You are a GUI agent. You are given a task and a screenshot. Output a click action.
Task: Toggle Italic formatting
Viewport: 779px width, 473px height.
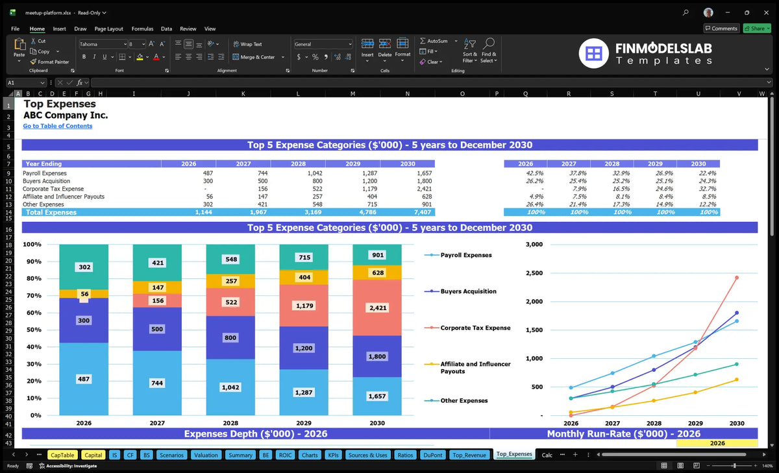93,57
